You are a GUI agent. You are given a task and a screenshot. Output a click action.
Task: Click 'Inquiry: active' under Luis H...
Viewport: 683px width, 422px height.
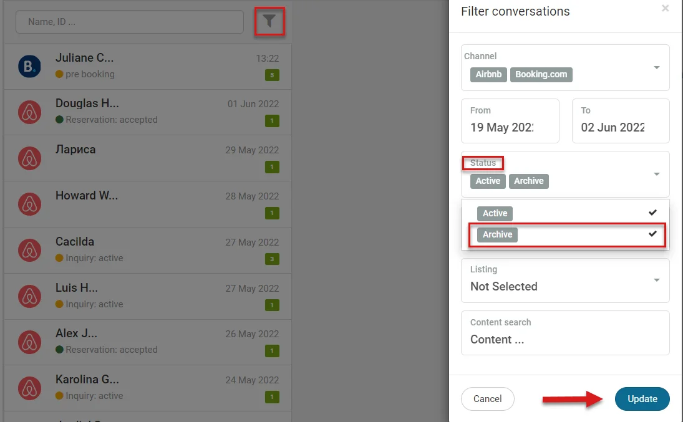[x=94, y=304]
